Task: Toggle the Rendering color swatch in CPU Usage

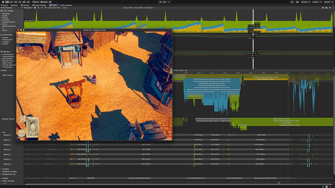Action: click(x=2, y=13)
